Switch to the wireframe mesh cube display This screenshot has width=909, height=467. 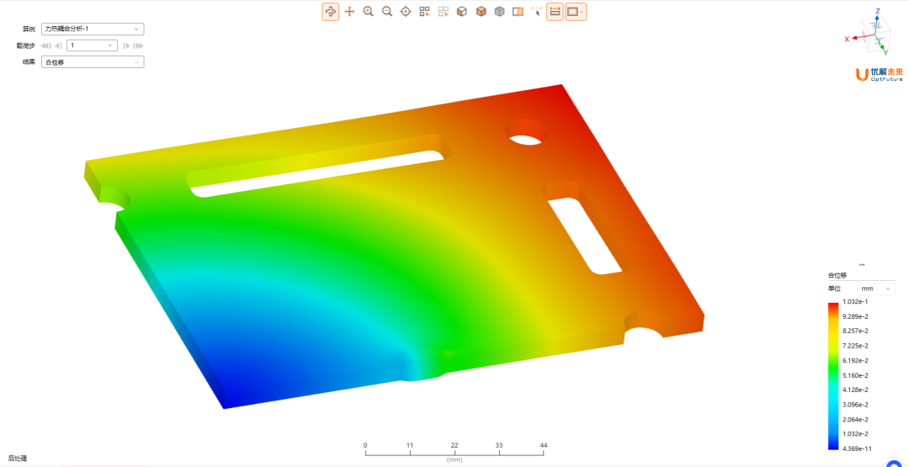(x=499, y=12)
